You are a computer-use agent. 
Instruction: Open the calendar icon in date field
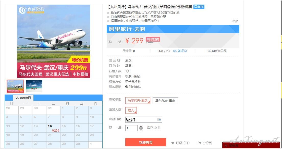pyautogui.click(x=159, y=120)
